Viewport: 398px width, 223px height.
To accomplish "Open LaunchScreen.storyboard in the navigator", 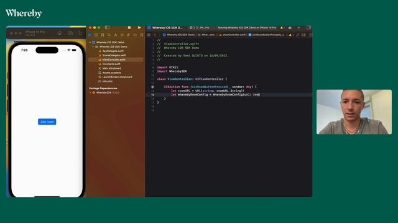I will [117, 77].
